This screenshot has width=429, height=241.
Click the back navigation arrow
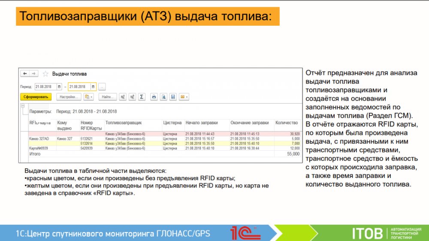[25, 74]
